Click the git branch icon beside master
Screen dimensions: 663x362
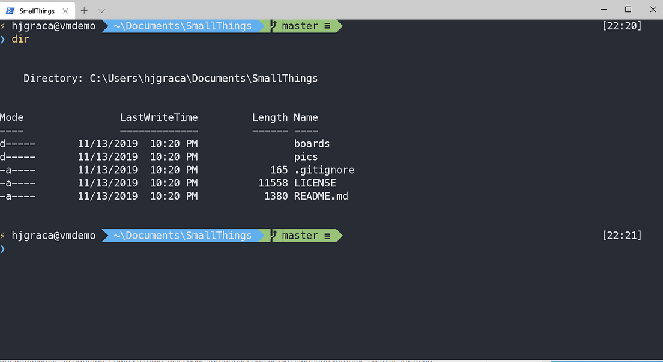[273, 26]
